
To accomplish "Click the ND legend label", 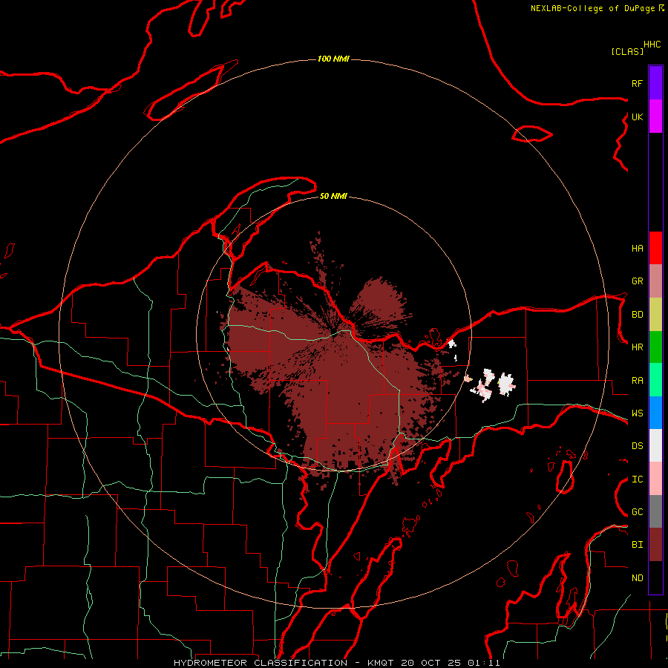I will (638, 578).
